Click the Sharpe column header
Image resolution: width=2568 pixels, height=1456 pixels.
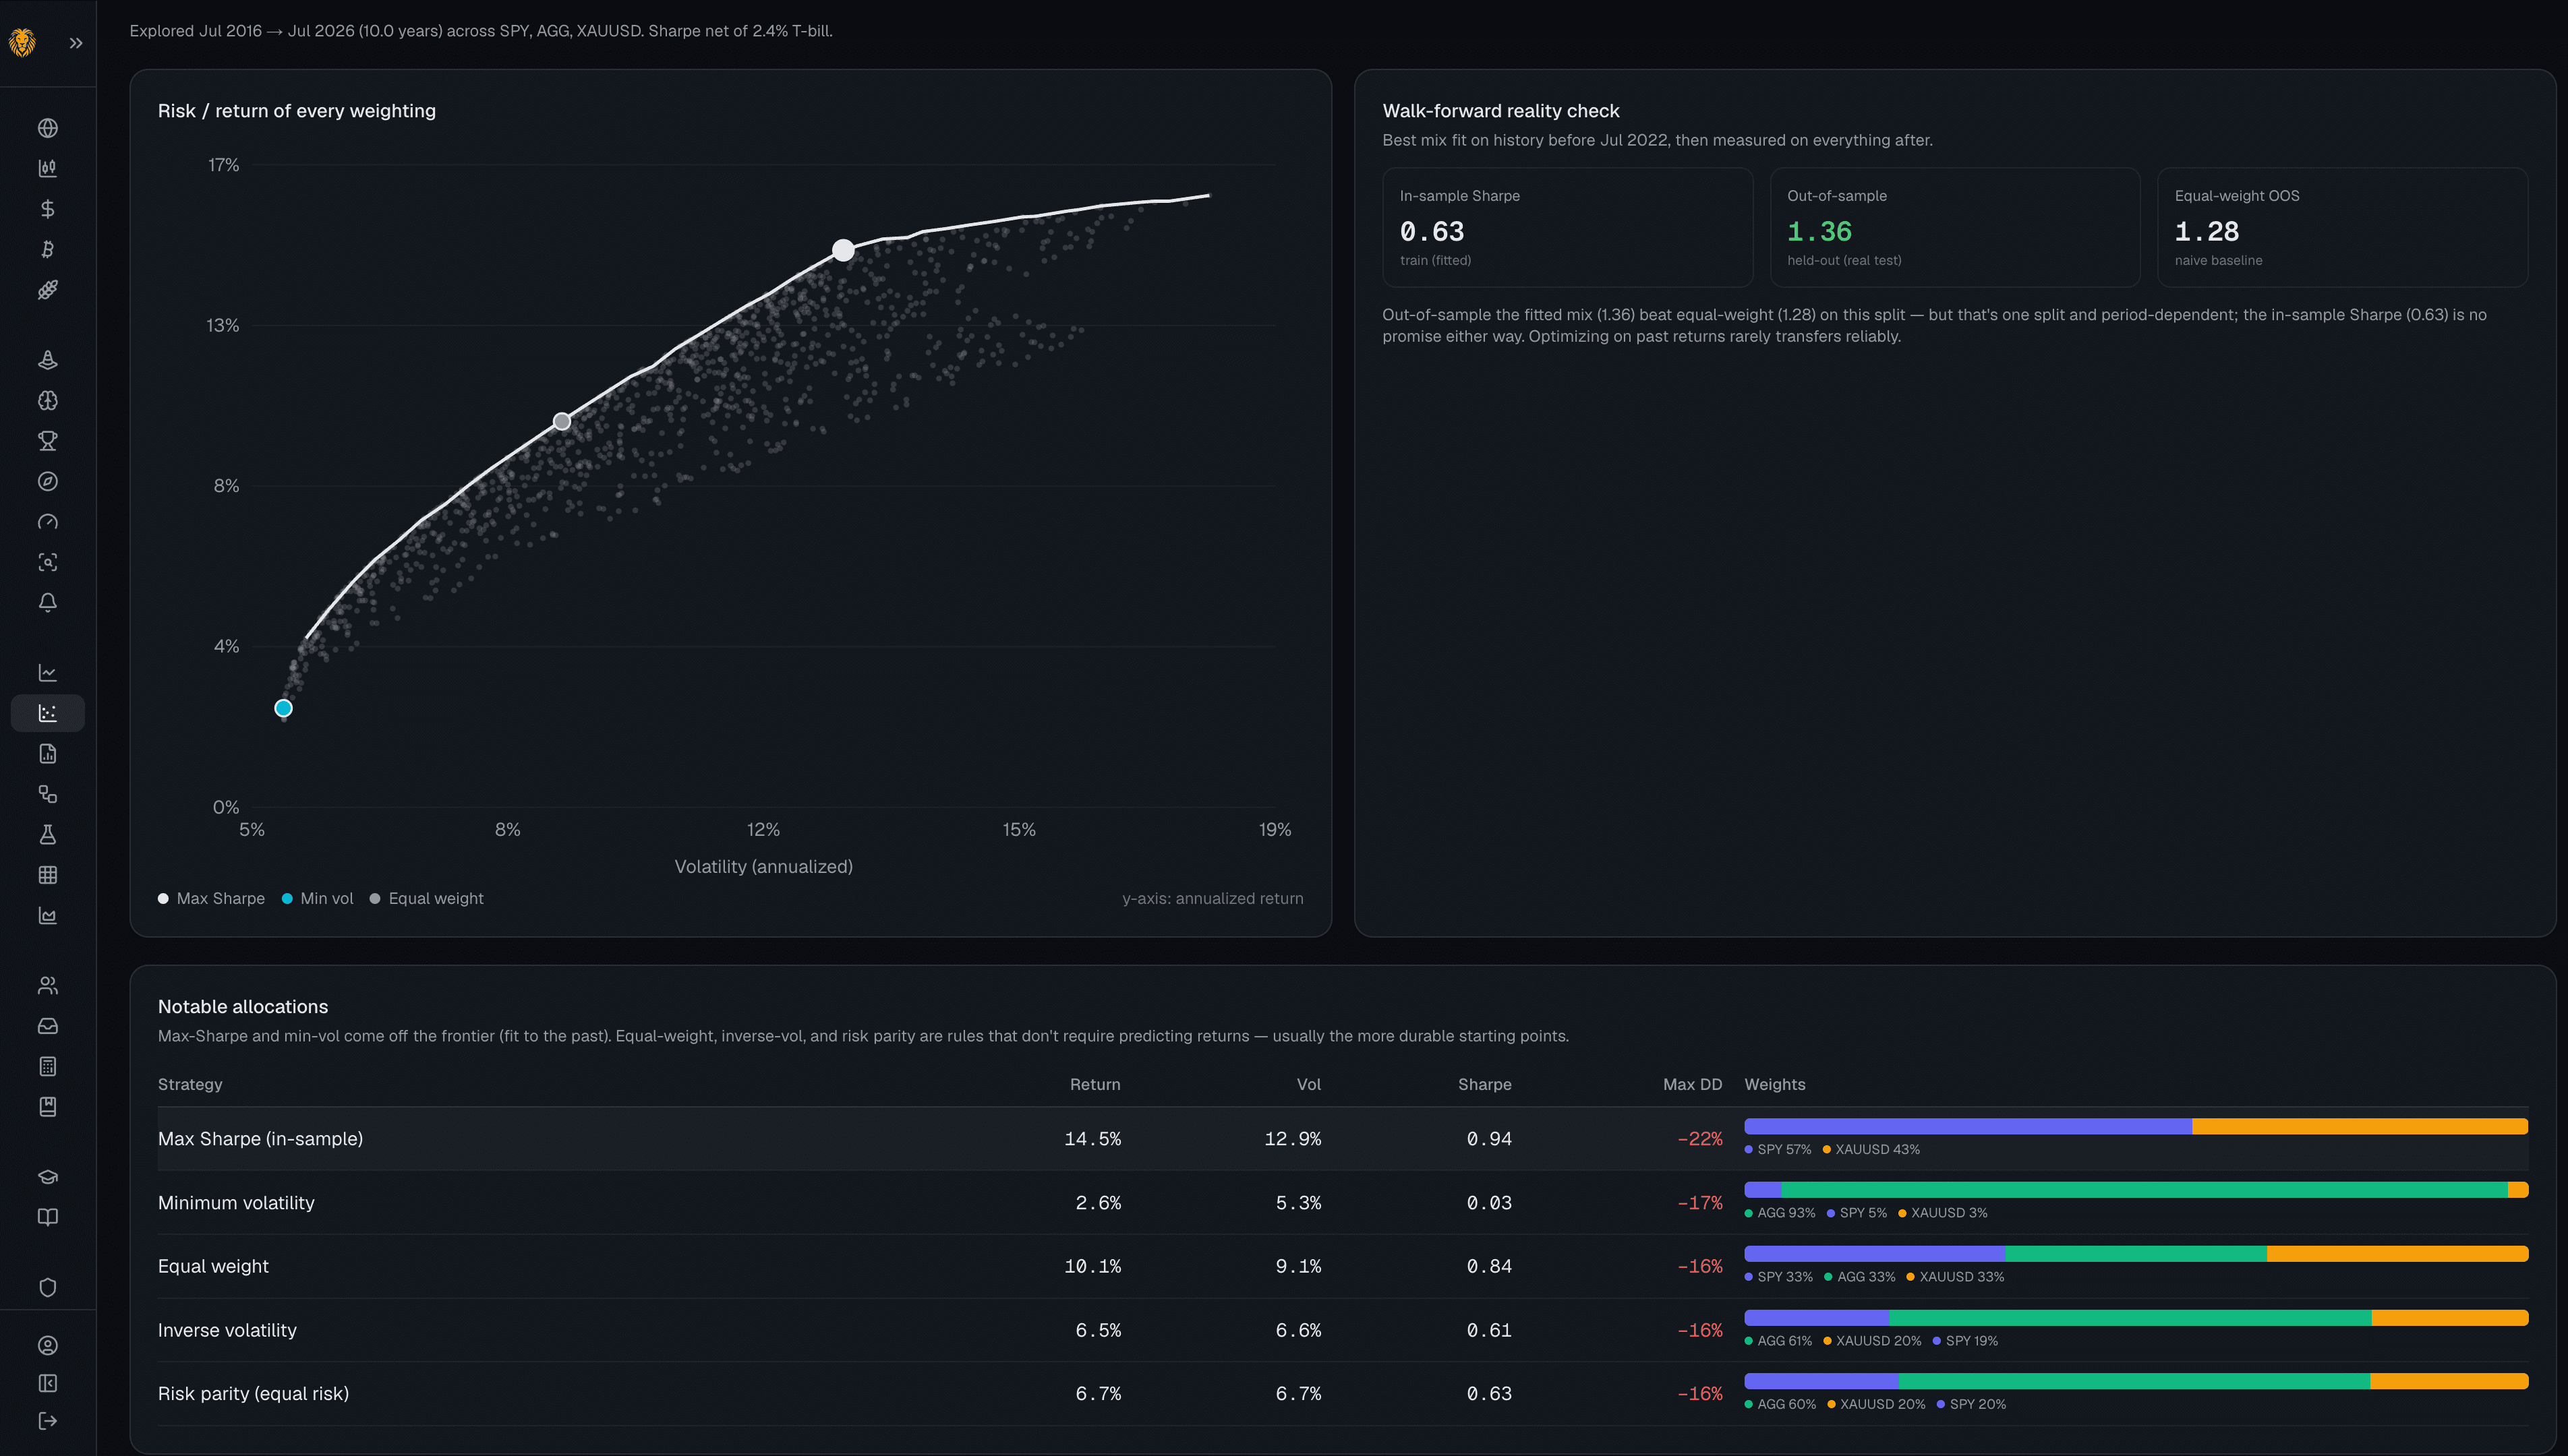(x=1484, y=1084)
